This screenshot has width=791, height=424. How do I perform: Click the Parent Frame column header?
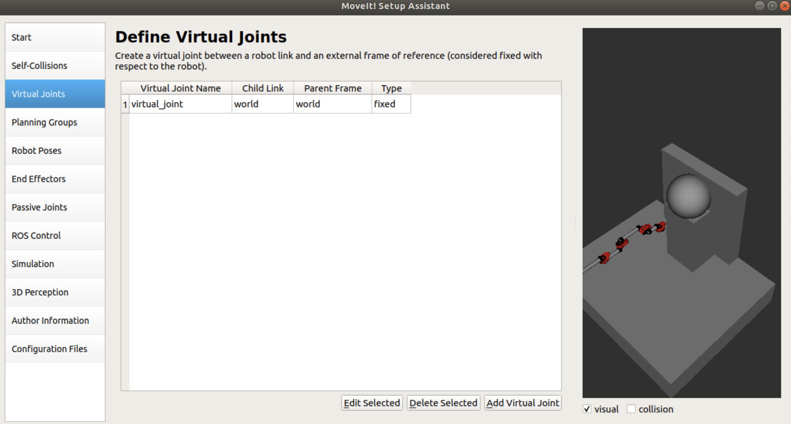(332, 88)
